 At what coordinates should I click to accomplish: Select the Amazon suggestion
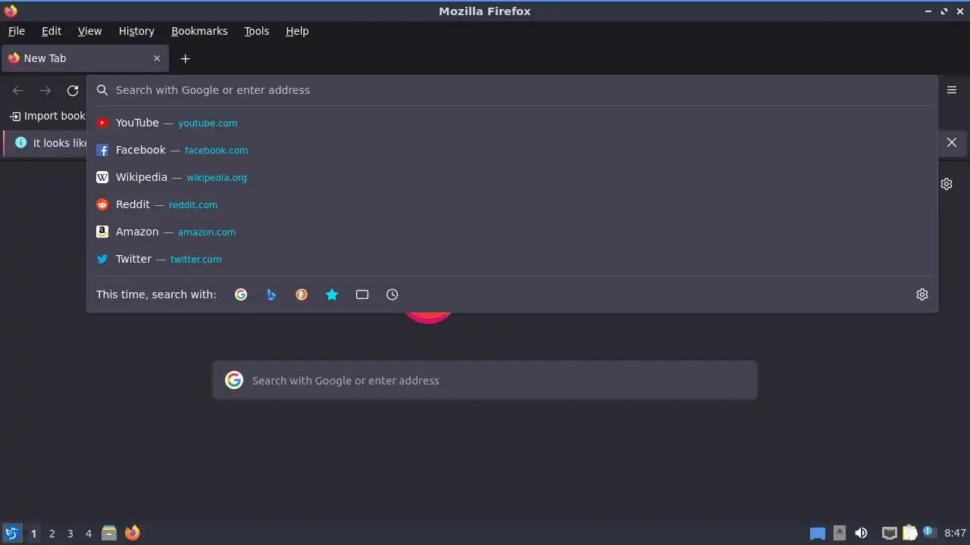tap(512, 232)
